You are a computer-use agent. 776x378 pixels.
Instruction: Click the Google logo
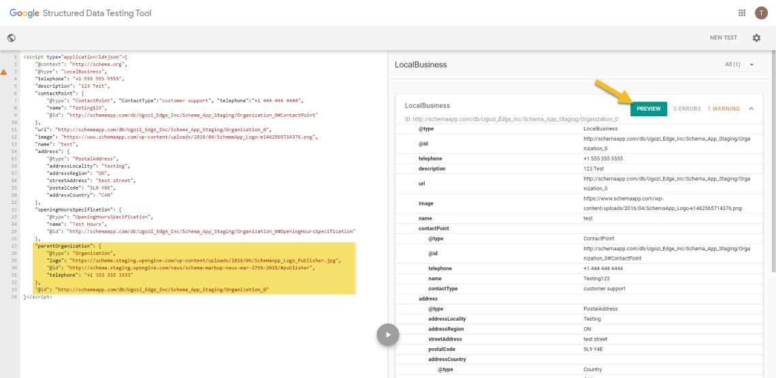pyautogui.click(x=25, y=14)
